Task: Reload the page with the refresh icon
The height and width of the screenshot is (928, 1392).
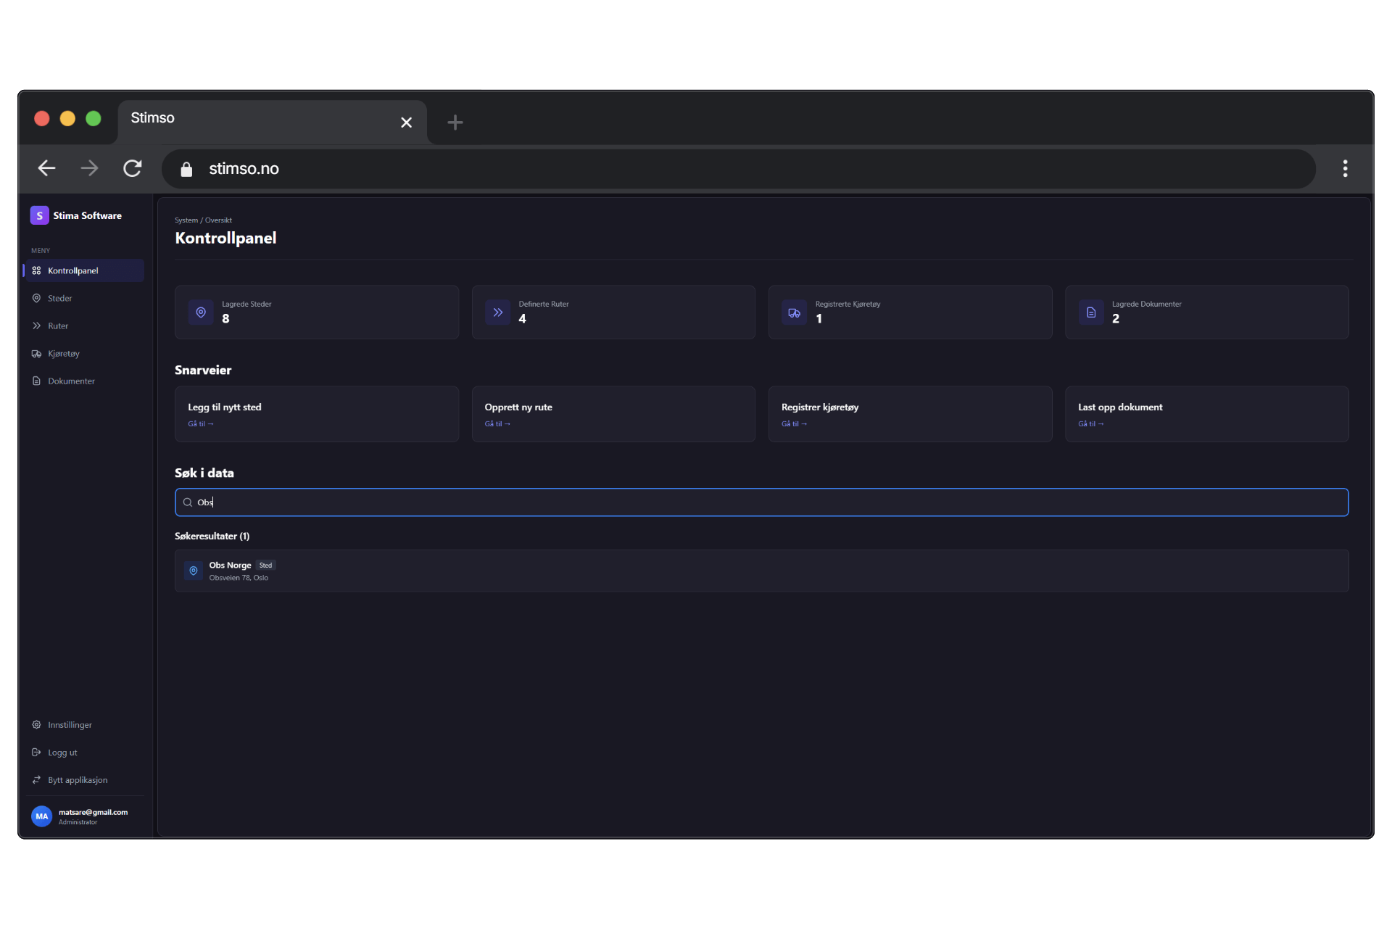Action: tap(132, 169)
